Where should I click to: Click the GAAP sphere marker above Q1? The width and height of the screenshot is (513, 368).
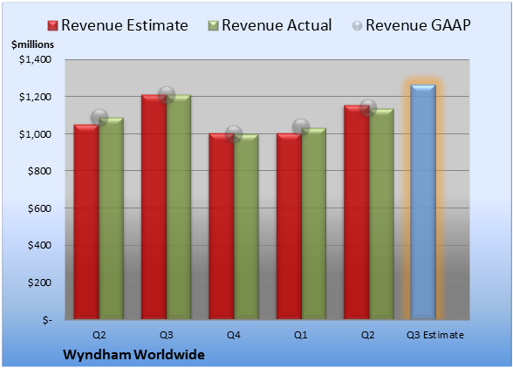pyautogui.click(x=301, y=127)
